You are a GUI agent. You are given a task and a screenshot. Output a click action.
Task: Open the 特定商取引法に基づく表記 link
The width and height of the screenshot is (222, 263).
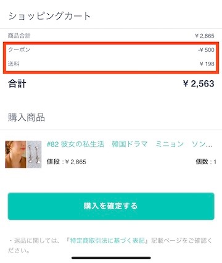[x=107, y=240]
